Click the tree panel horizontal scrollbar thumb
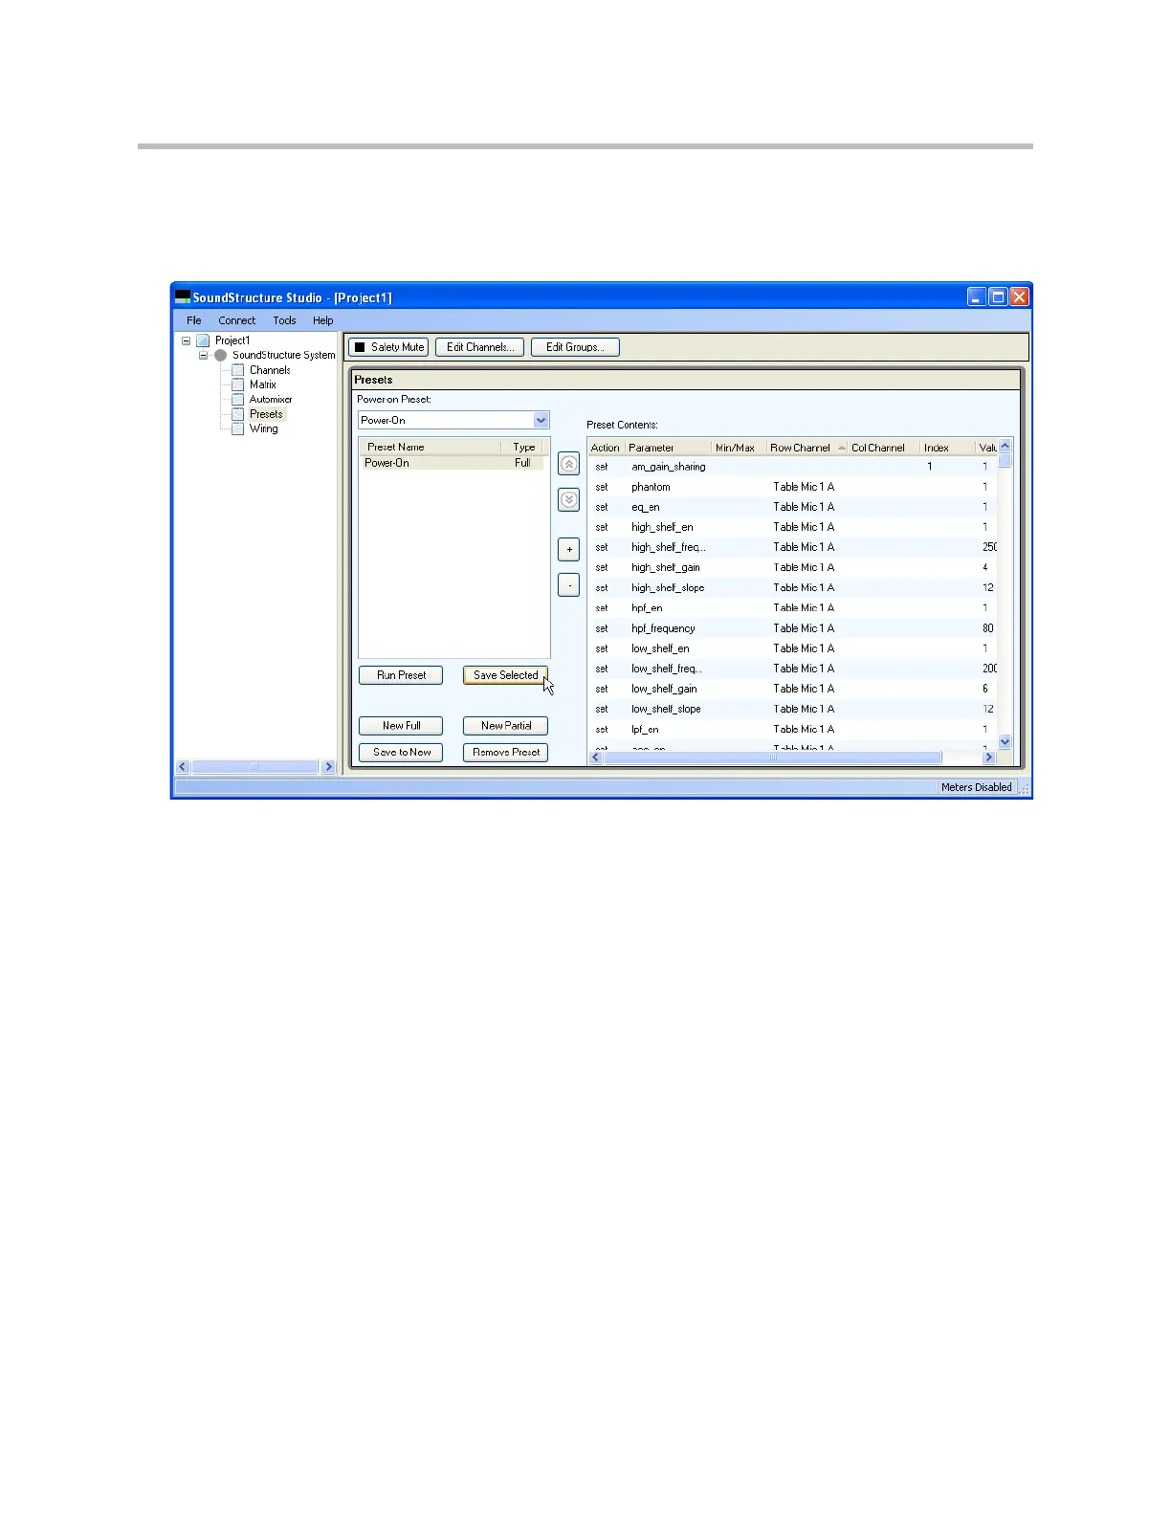The image size is (1171, 1515). [254, 767]
